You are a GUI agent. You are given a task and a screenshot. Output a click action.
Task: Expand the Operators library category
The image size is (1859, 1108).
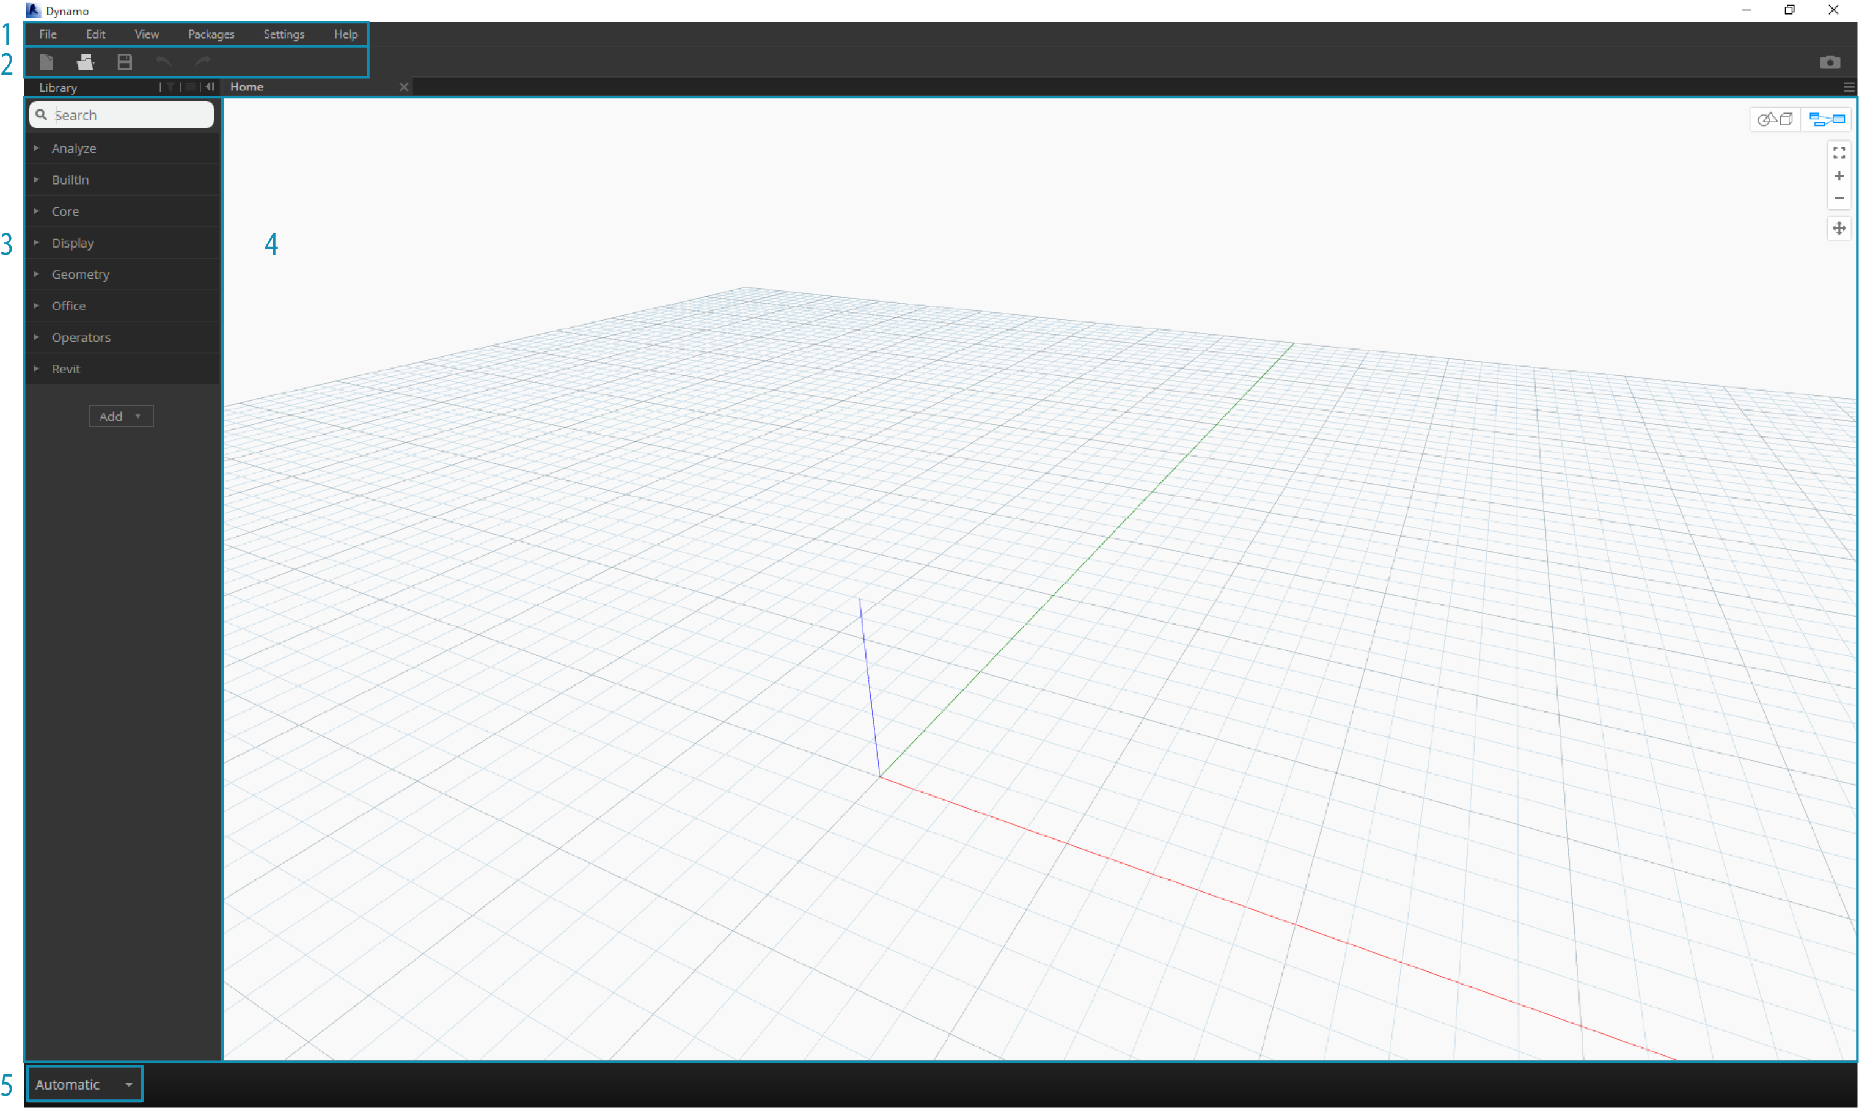(35, 336)
